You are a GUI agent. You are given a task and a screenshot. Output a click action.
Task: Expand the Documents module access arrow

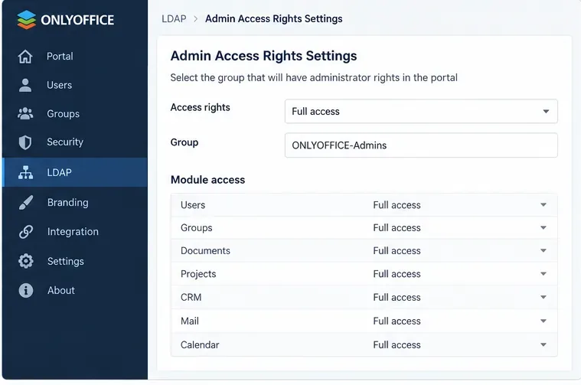pyautogui.click(x=543, y=250)
